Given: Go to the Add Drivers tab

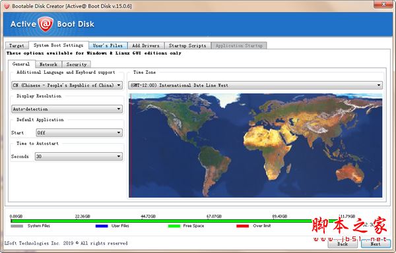Looking at the screenshot, I should click(x=146, y=45).
